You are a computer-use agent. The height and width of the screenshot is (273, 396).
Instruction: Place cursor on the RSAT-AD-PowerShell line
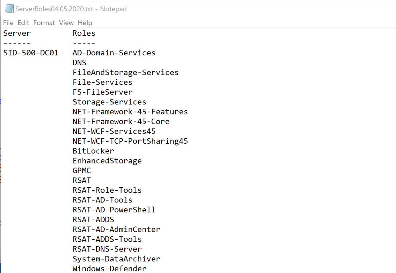(114, 210)
